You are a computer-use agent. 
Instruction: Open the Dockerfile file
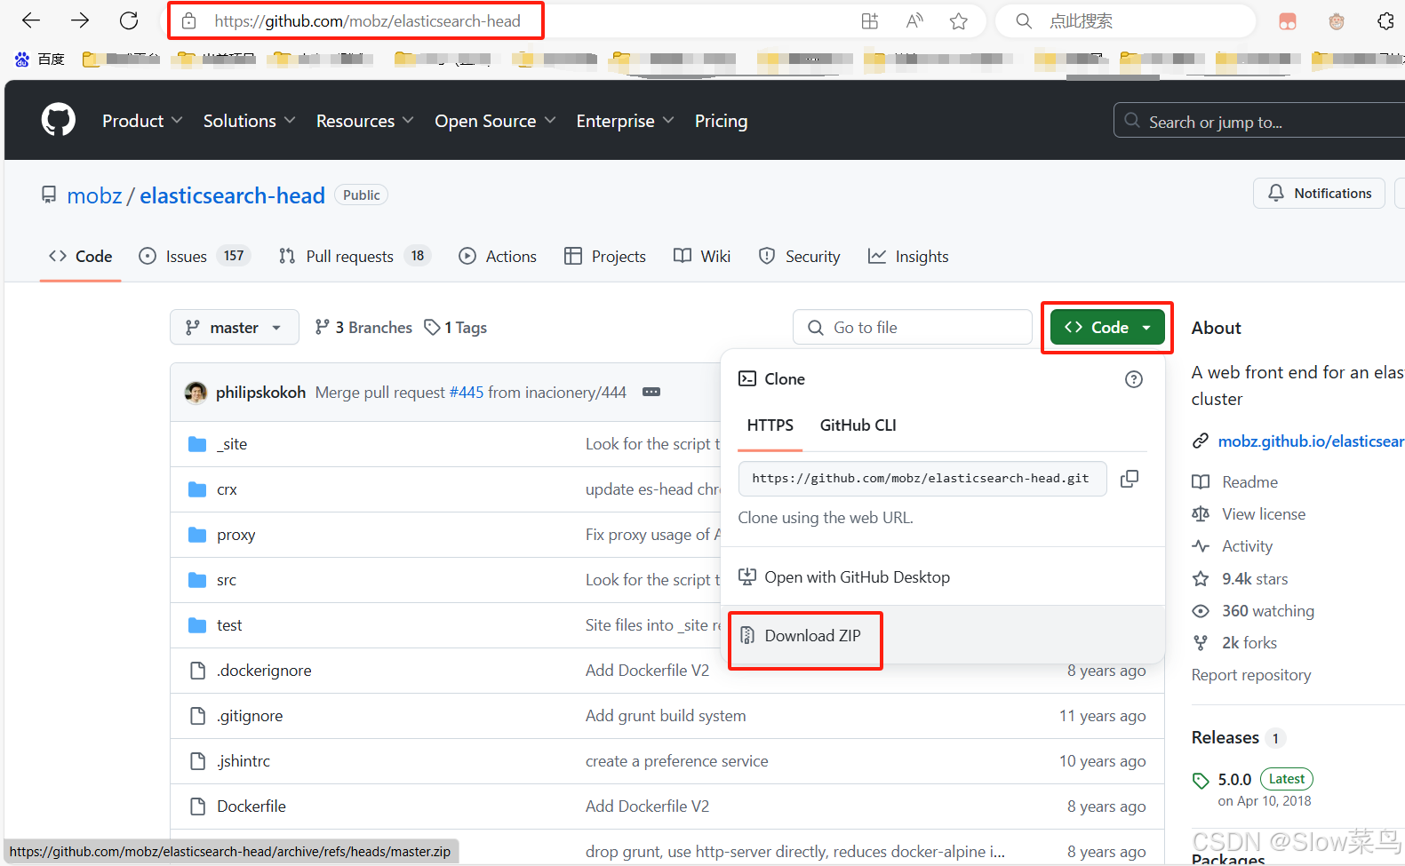click(251, 806)
